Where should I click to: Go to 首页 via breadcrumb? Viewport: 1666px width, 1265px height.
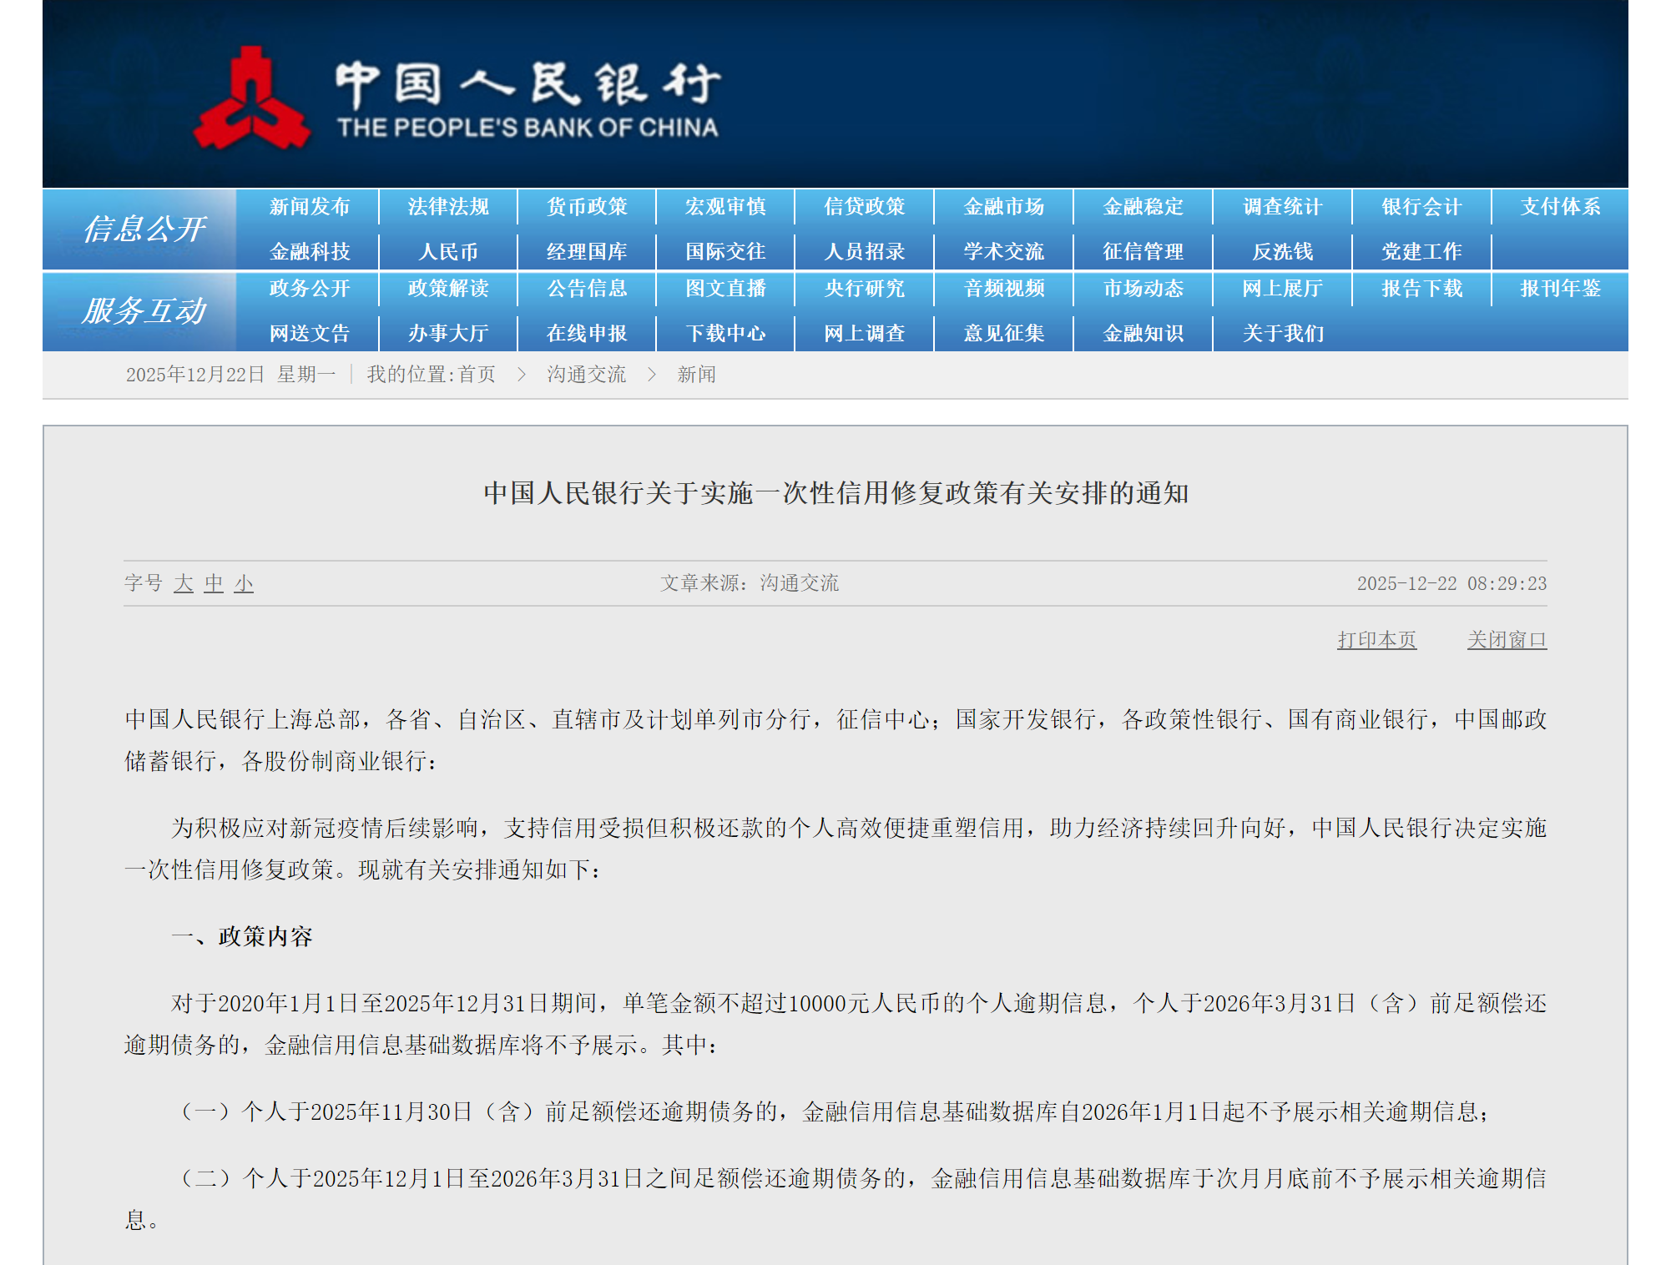[477, 375]
